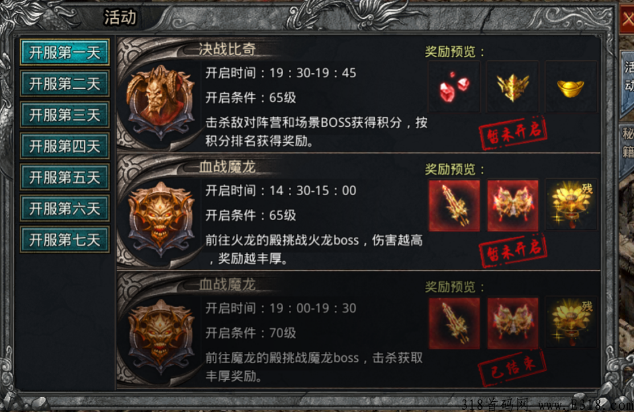The image size is (634, 412).
Task: Select golden sword reward in 19:00 event
Action: pos(454,324)
